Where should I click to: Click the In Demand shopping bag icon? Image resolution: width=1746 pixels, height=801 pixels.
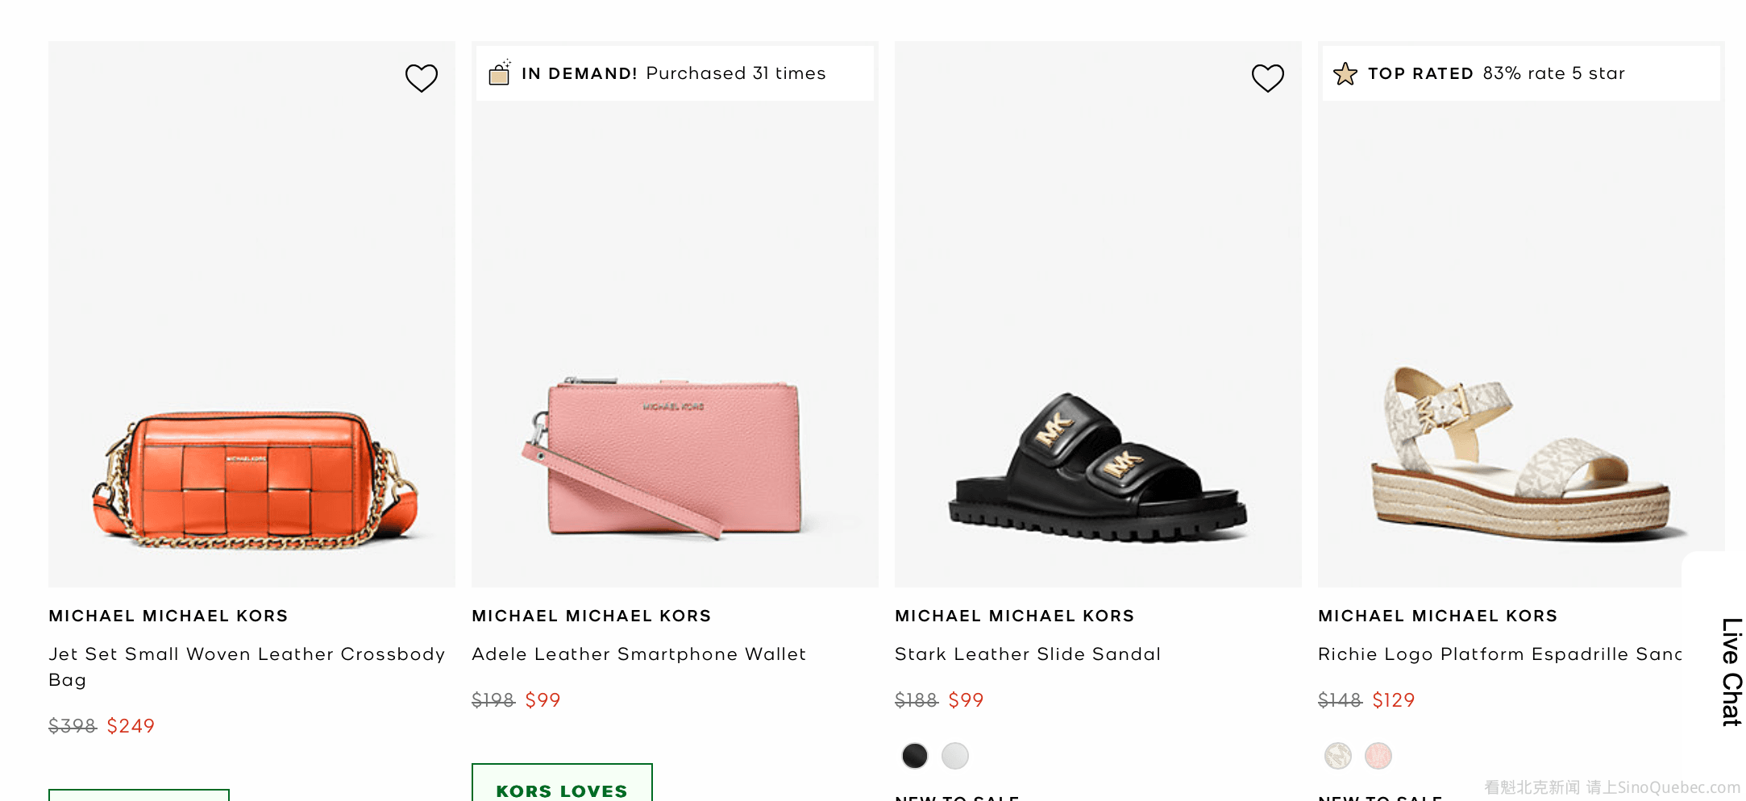(x=500, y=73)
